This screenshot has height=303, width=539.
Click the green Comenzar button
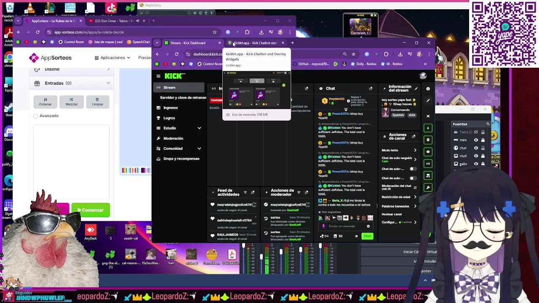point(91,210)
